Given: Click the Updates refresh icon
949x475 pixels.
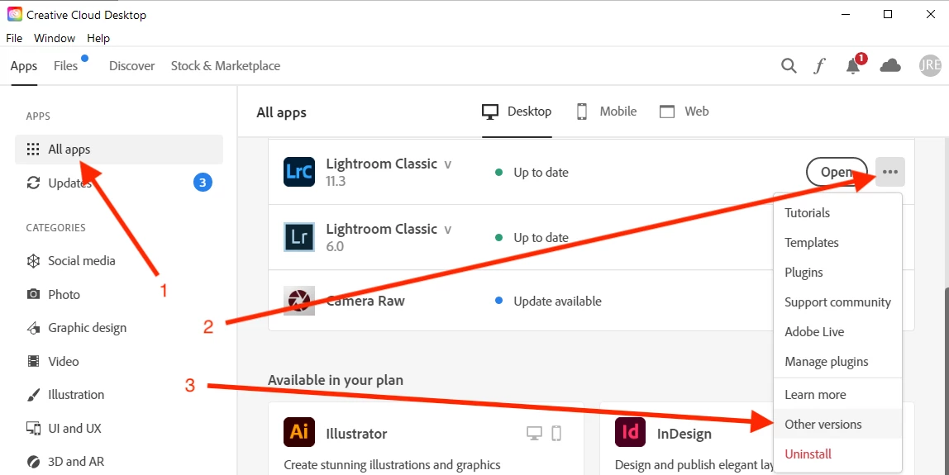Looking at the screenshot, I should [33, 183].
